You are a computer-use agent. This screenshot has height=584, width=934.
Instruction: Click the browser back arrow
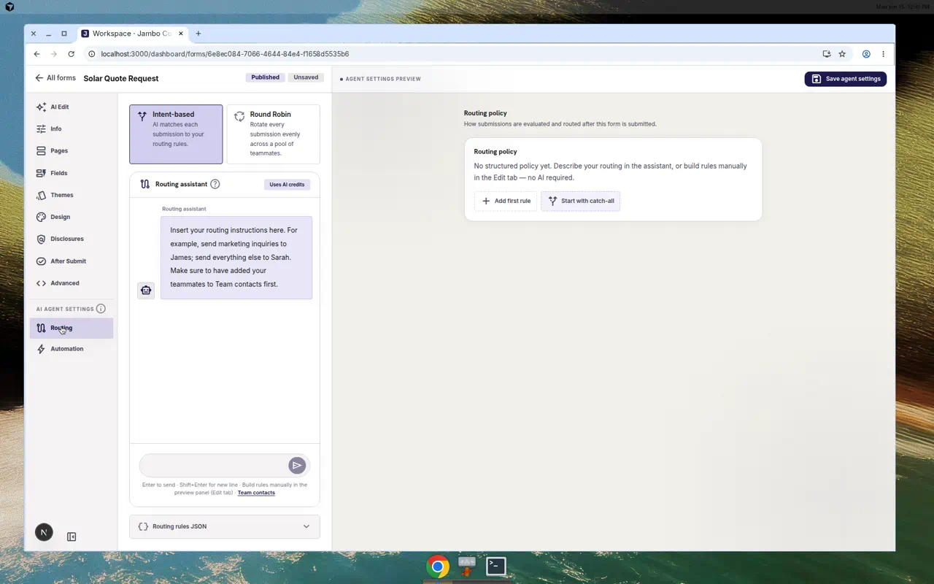pyautogui.click(x=36, y=54)
